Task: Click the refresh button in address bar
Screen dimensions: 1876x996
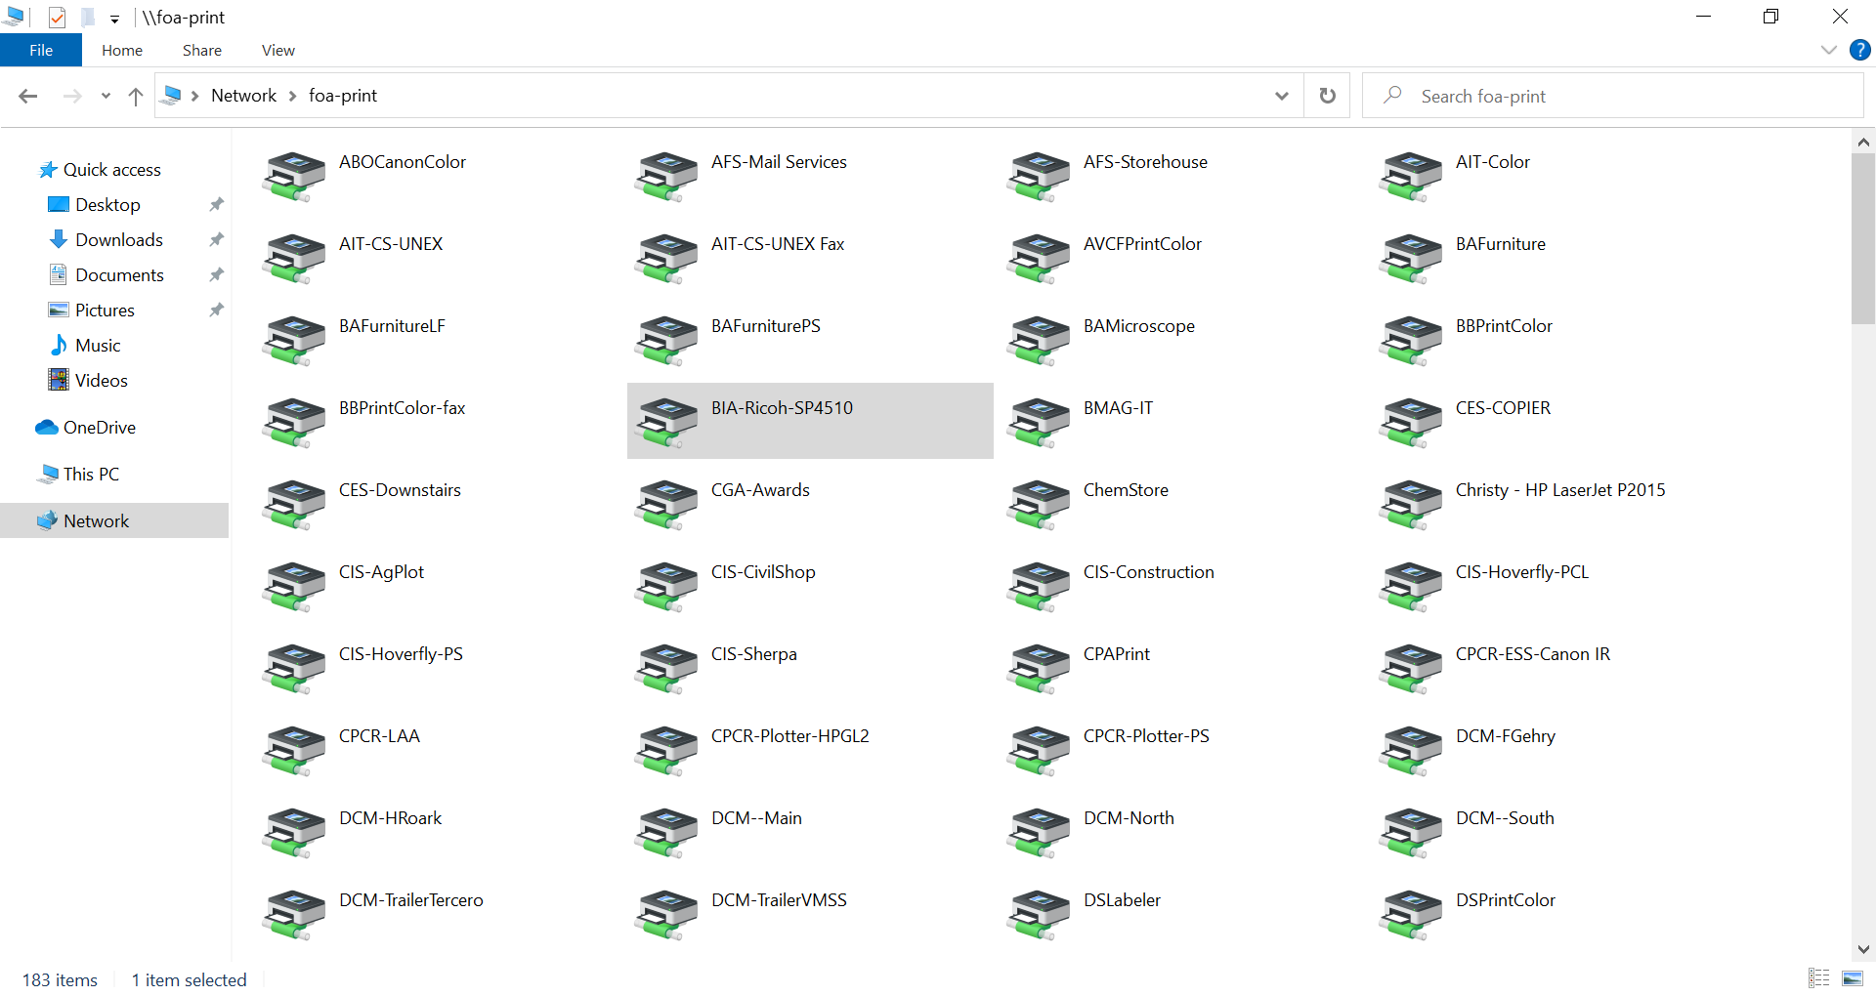Action: 1327,96
